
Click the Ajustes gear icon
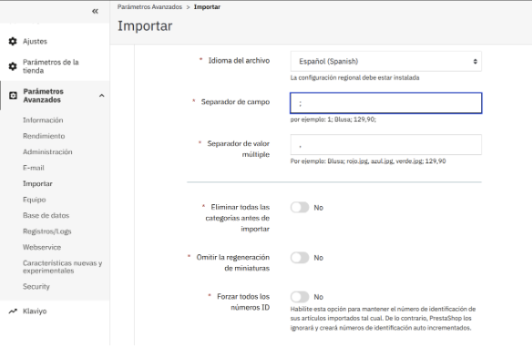(x=13, y=41)
